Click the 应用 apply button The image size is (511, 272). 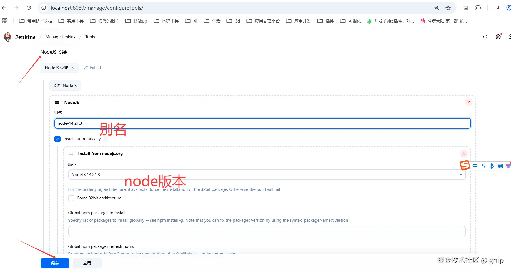click(87, 263)
